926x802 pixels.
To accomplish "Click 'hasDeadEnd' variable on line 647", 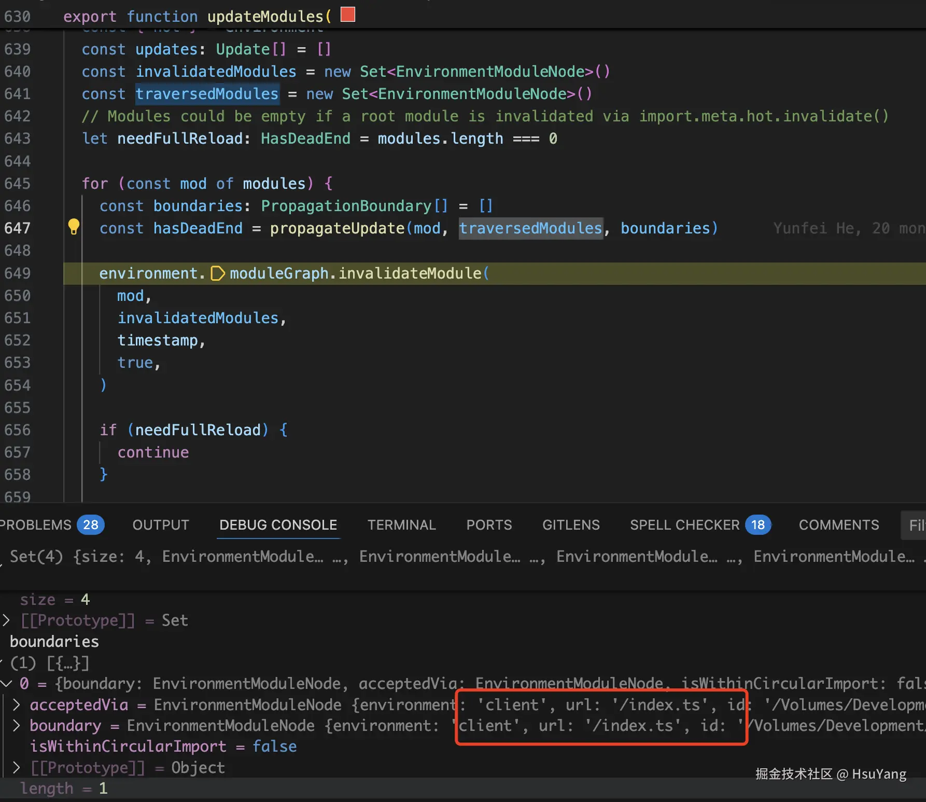I will click(x=198, y=228).
